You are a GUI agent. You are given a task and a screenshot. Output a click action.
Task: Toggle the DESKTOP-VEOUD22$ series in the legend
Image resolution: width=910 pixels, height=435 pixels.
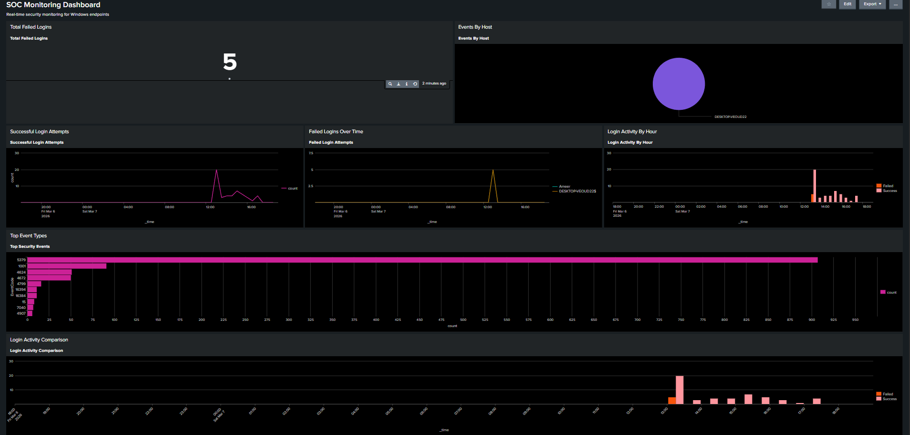pyautogui.click(x=577, y=191)
